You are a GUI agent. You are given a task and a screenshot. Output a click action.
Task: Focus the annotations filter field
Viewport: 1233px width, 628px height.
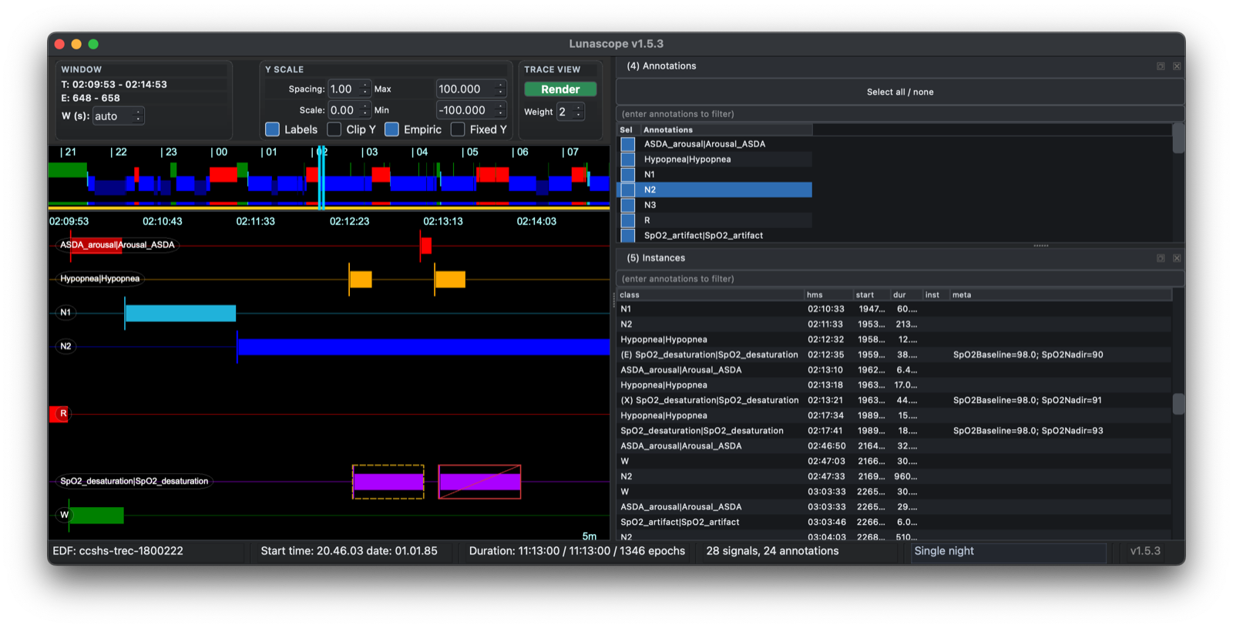click(x=900, y=114)
